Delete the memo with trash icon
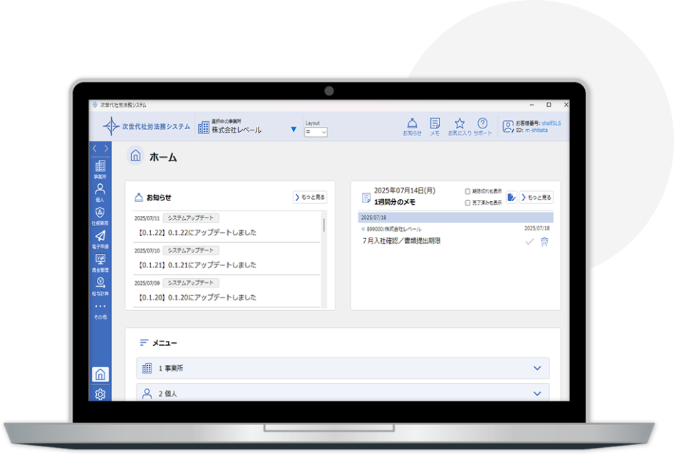 point(545,242)
